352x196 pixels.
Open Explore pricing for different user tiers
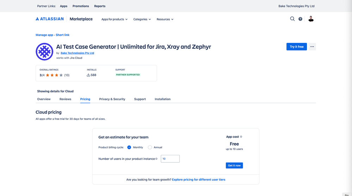[x=198, y=179]
